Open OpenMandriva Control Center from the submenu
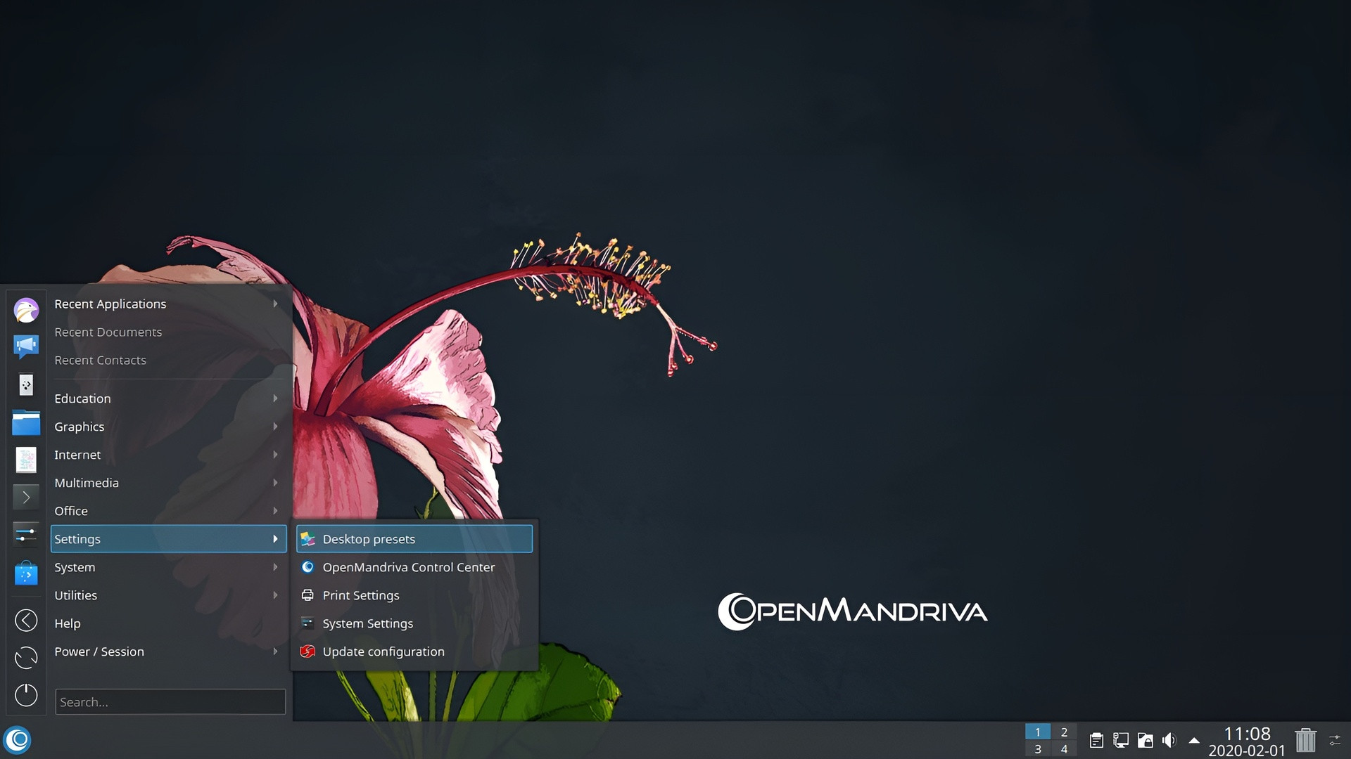The width and height of the screenshot is (1351, 759). 408,567
